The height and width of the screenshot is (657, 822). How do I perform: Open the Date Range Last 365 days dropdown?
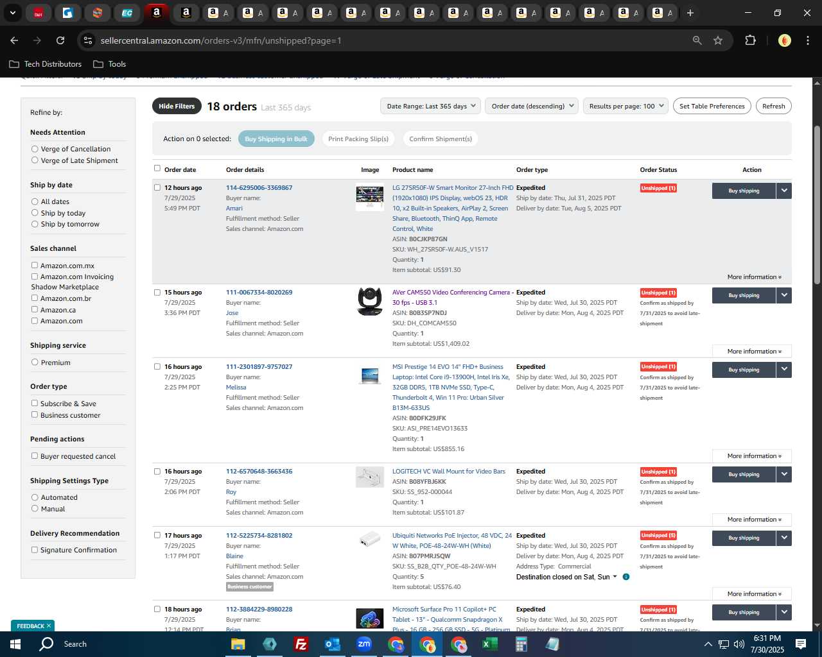430,106
